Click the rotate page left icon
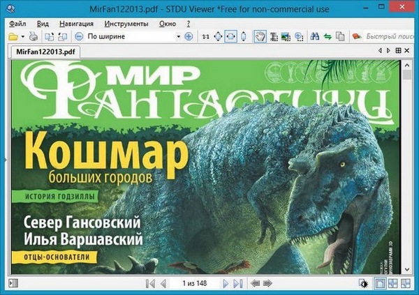The image size is (419, 295). (x=49, y=36)
